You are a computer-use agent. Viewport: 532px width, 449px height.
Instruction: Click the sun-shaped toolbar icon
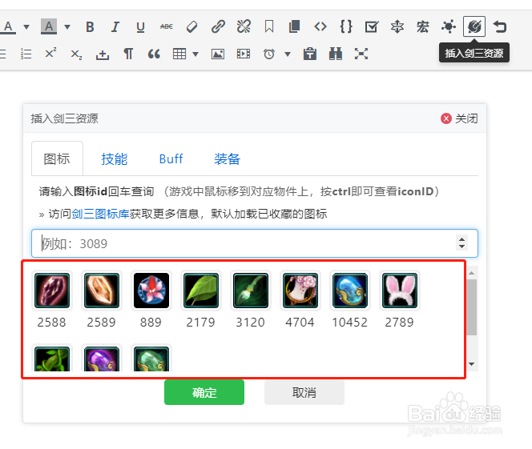pos(449,26)
